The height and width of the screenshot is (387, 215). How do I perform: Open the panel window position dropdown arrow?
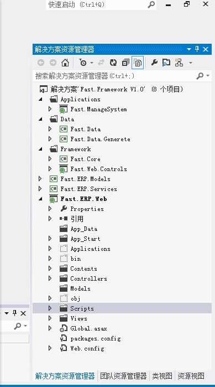(189, 49)
